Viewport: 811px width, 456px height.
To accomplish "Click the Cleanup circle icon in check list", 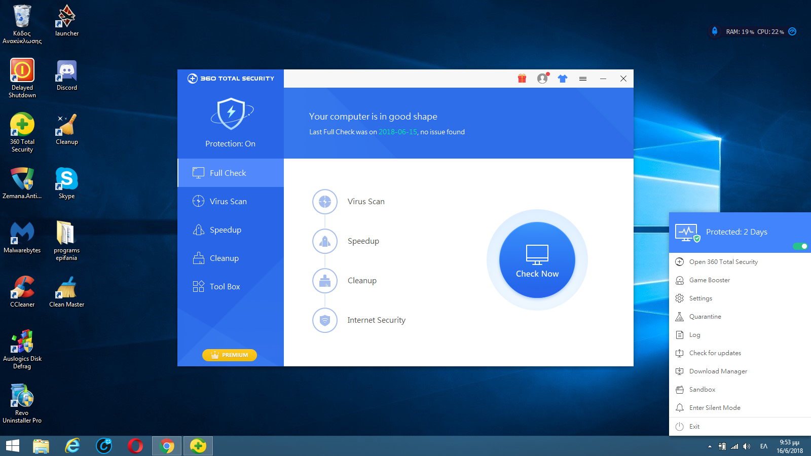I will [x=325, y=281].
